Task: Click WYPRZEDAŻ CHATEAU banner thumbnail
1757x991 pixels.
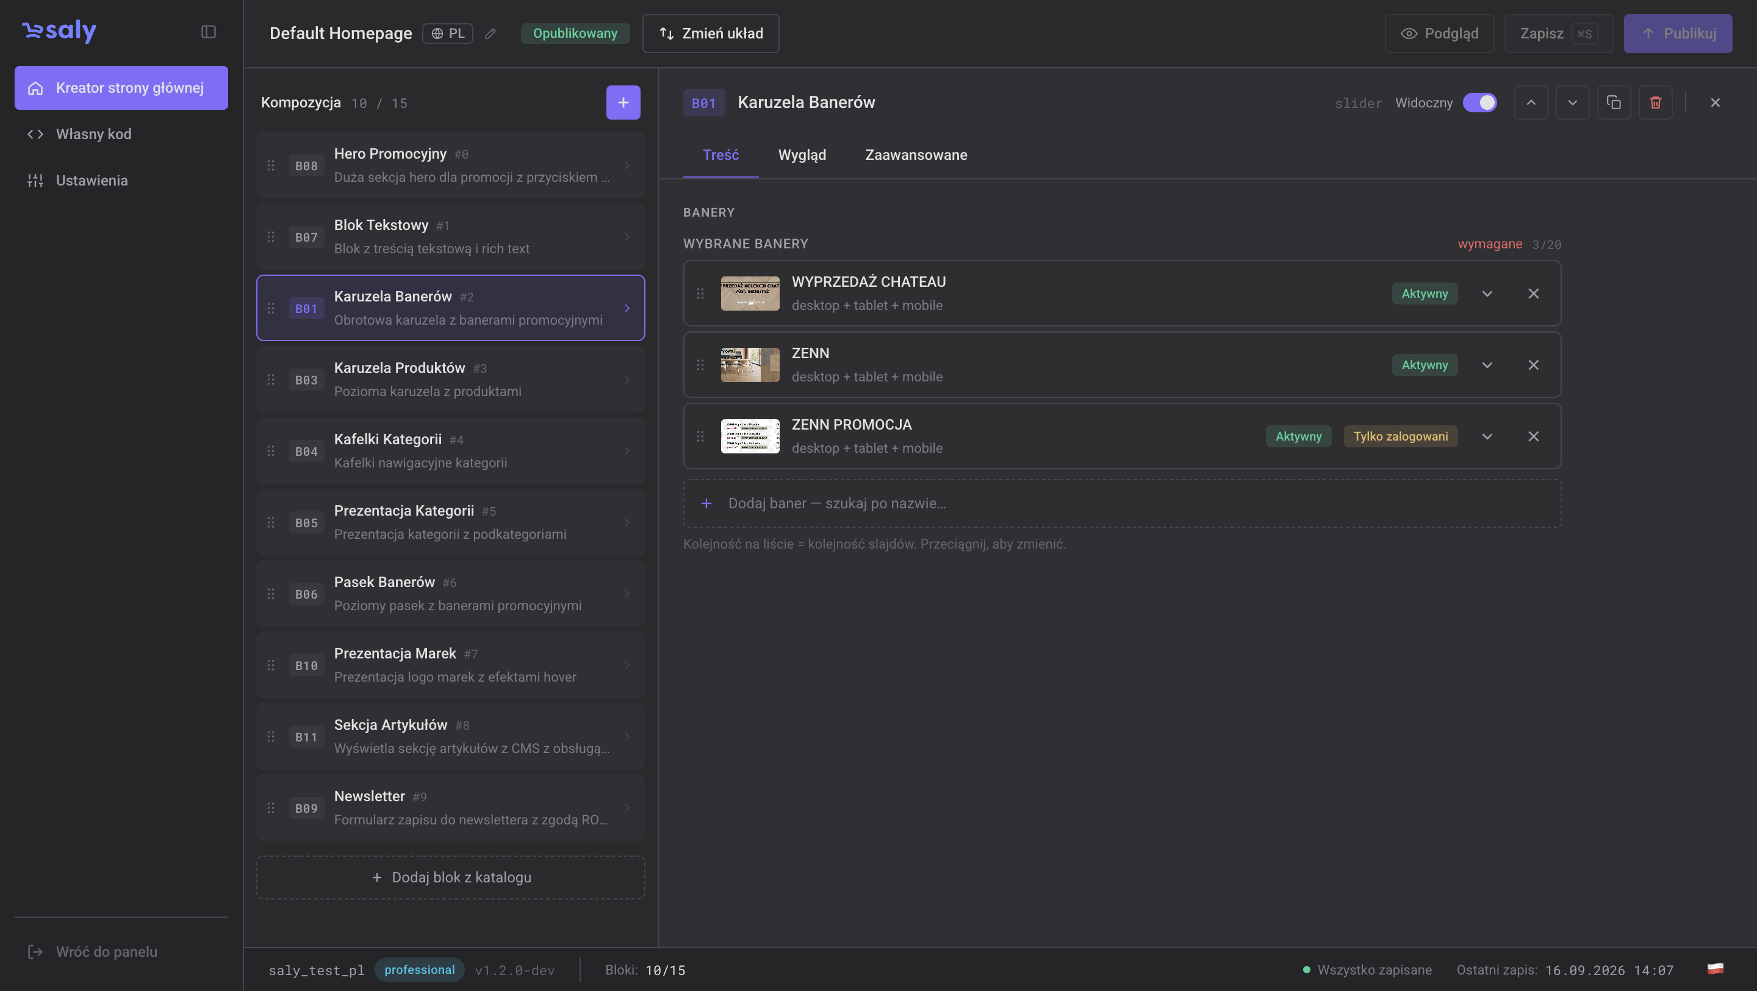Action: [x=750, y=294]
